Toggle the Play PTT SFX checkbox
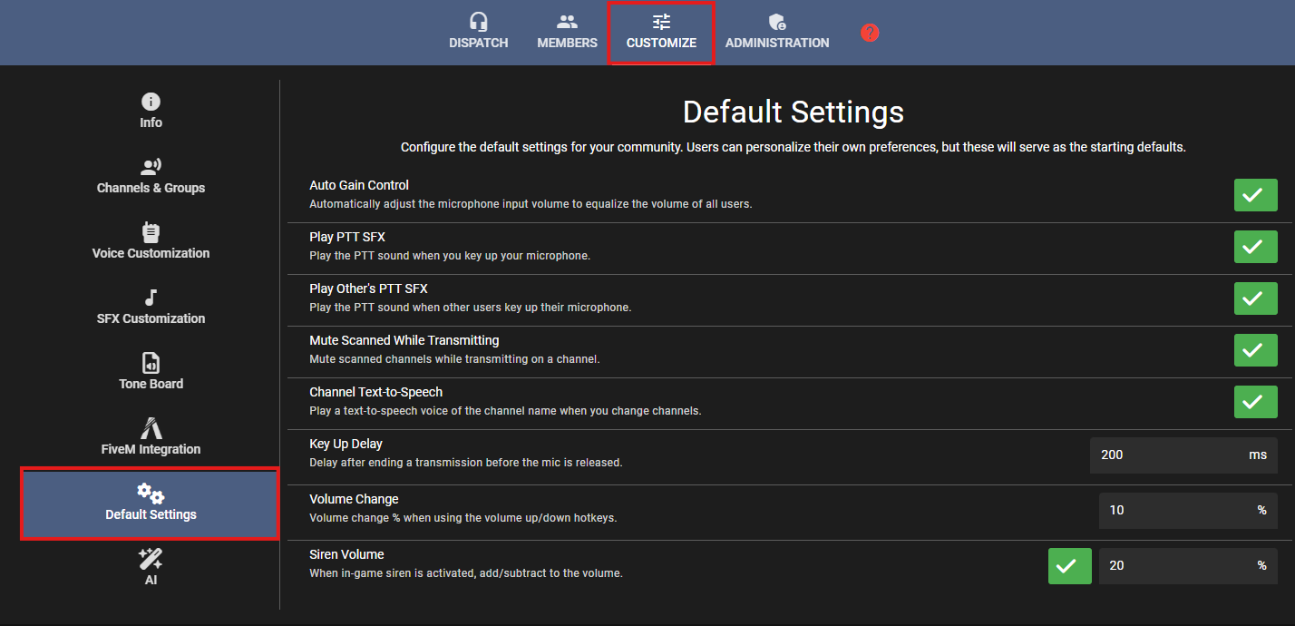 (x=1255, y=247)
